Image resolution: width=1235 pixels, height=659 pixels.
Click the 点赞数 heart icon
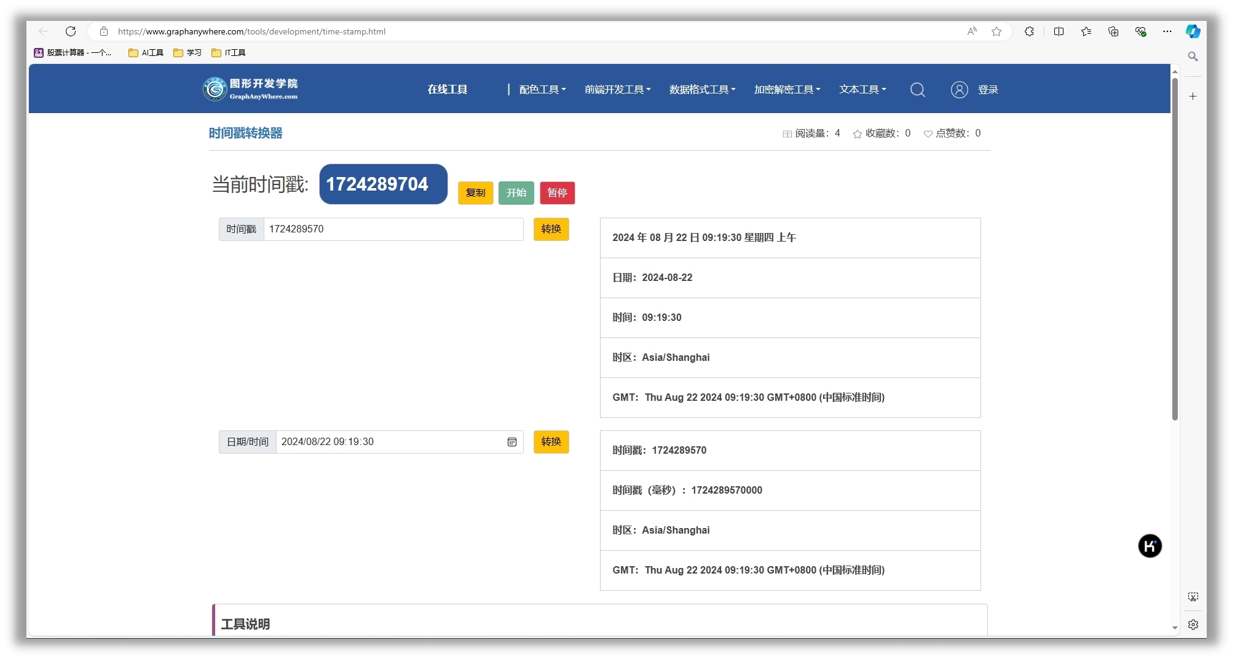928,134
